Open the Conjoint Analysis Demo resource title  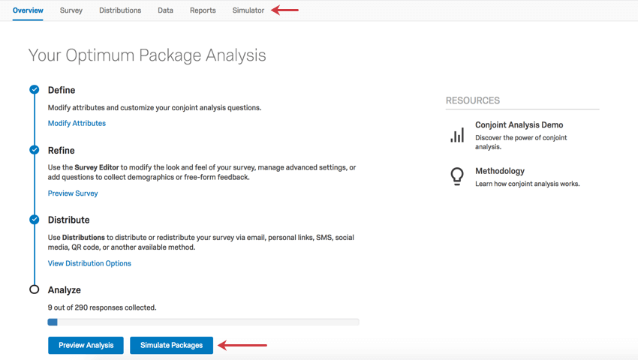pos(519,125)
